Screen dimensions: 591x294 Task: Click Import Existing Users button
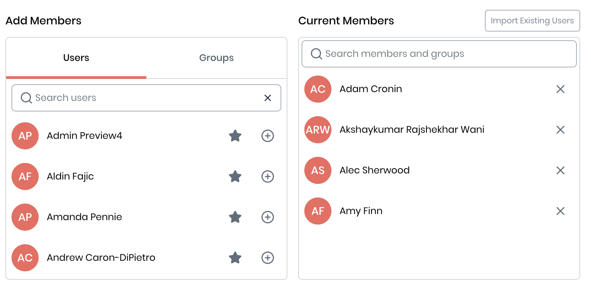[x=532, y=21]
